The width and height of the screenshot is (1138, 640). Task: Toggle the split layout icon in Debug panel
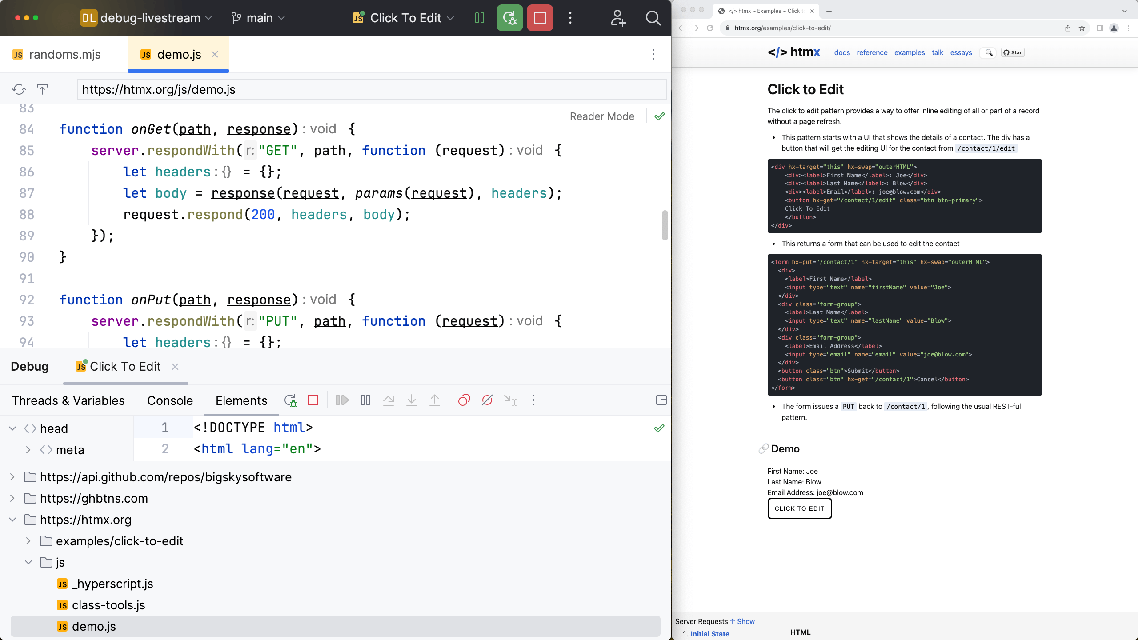tap(661, 400)
